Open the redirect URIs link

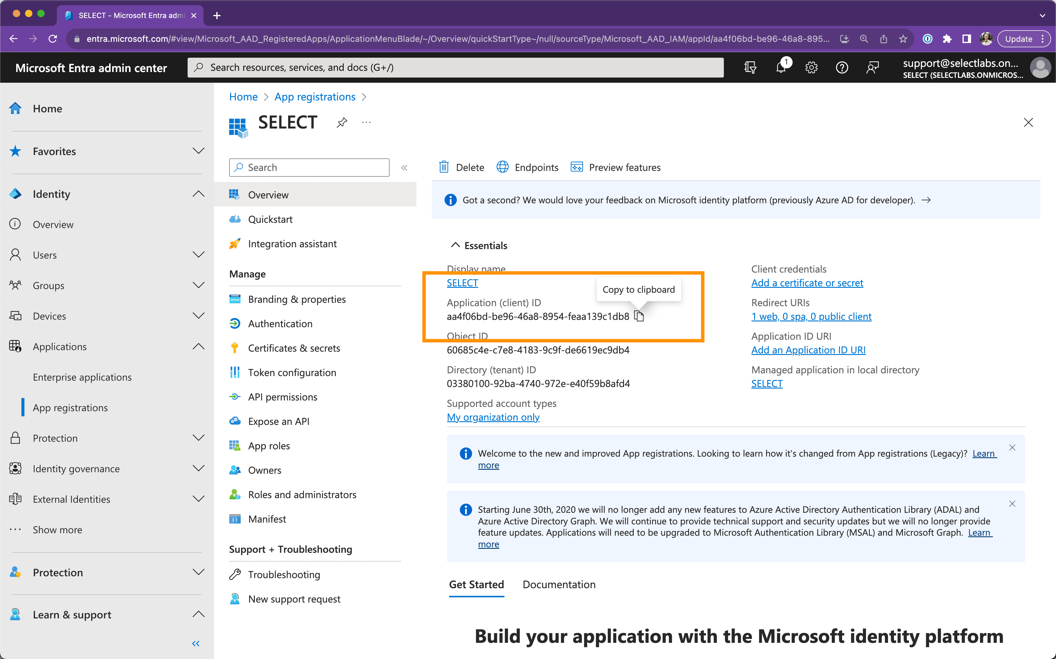point(811,317)
